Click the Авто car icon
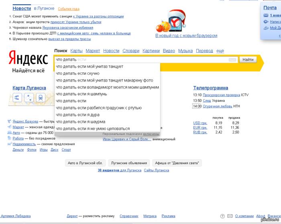 click(10, 132)
